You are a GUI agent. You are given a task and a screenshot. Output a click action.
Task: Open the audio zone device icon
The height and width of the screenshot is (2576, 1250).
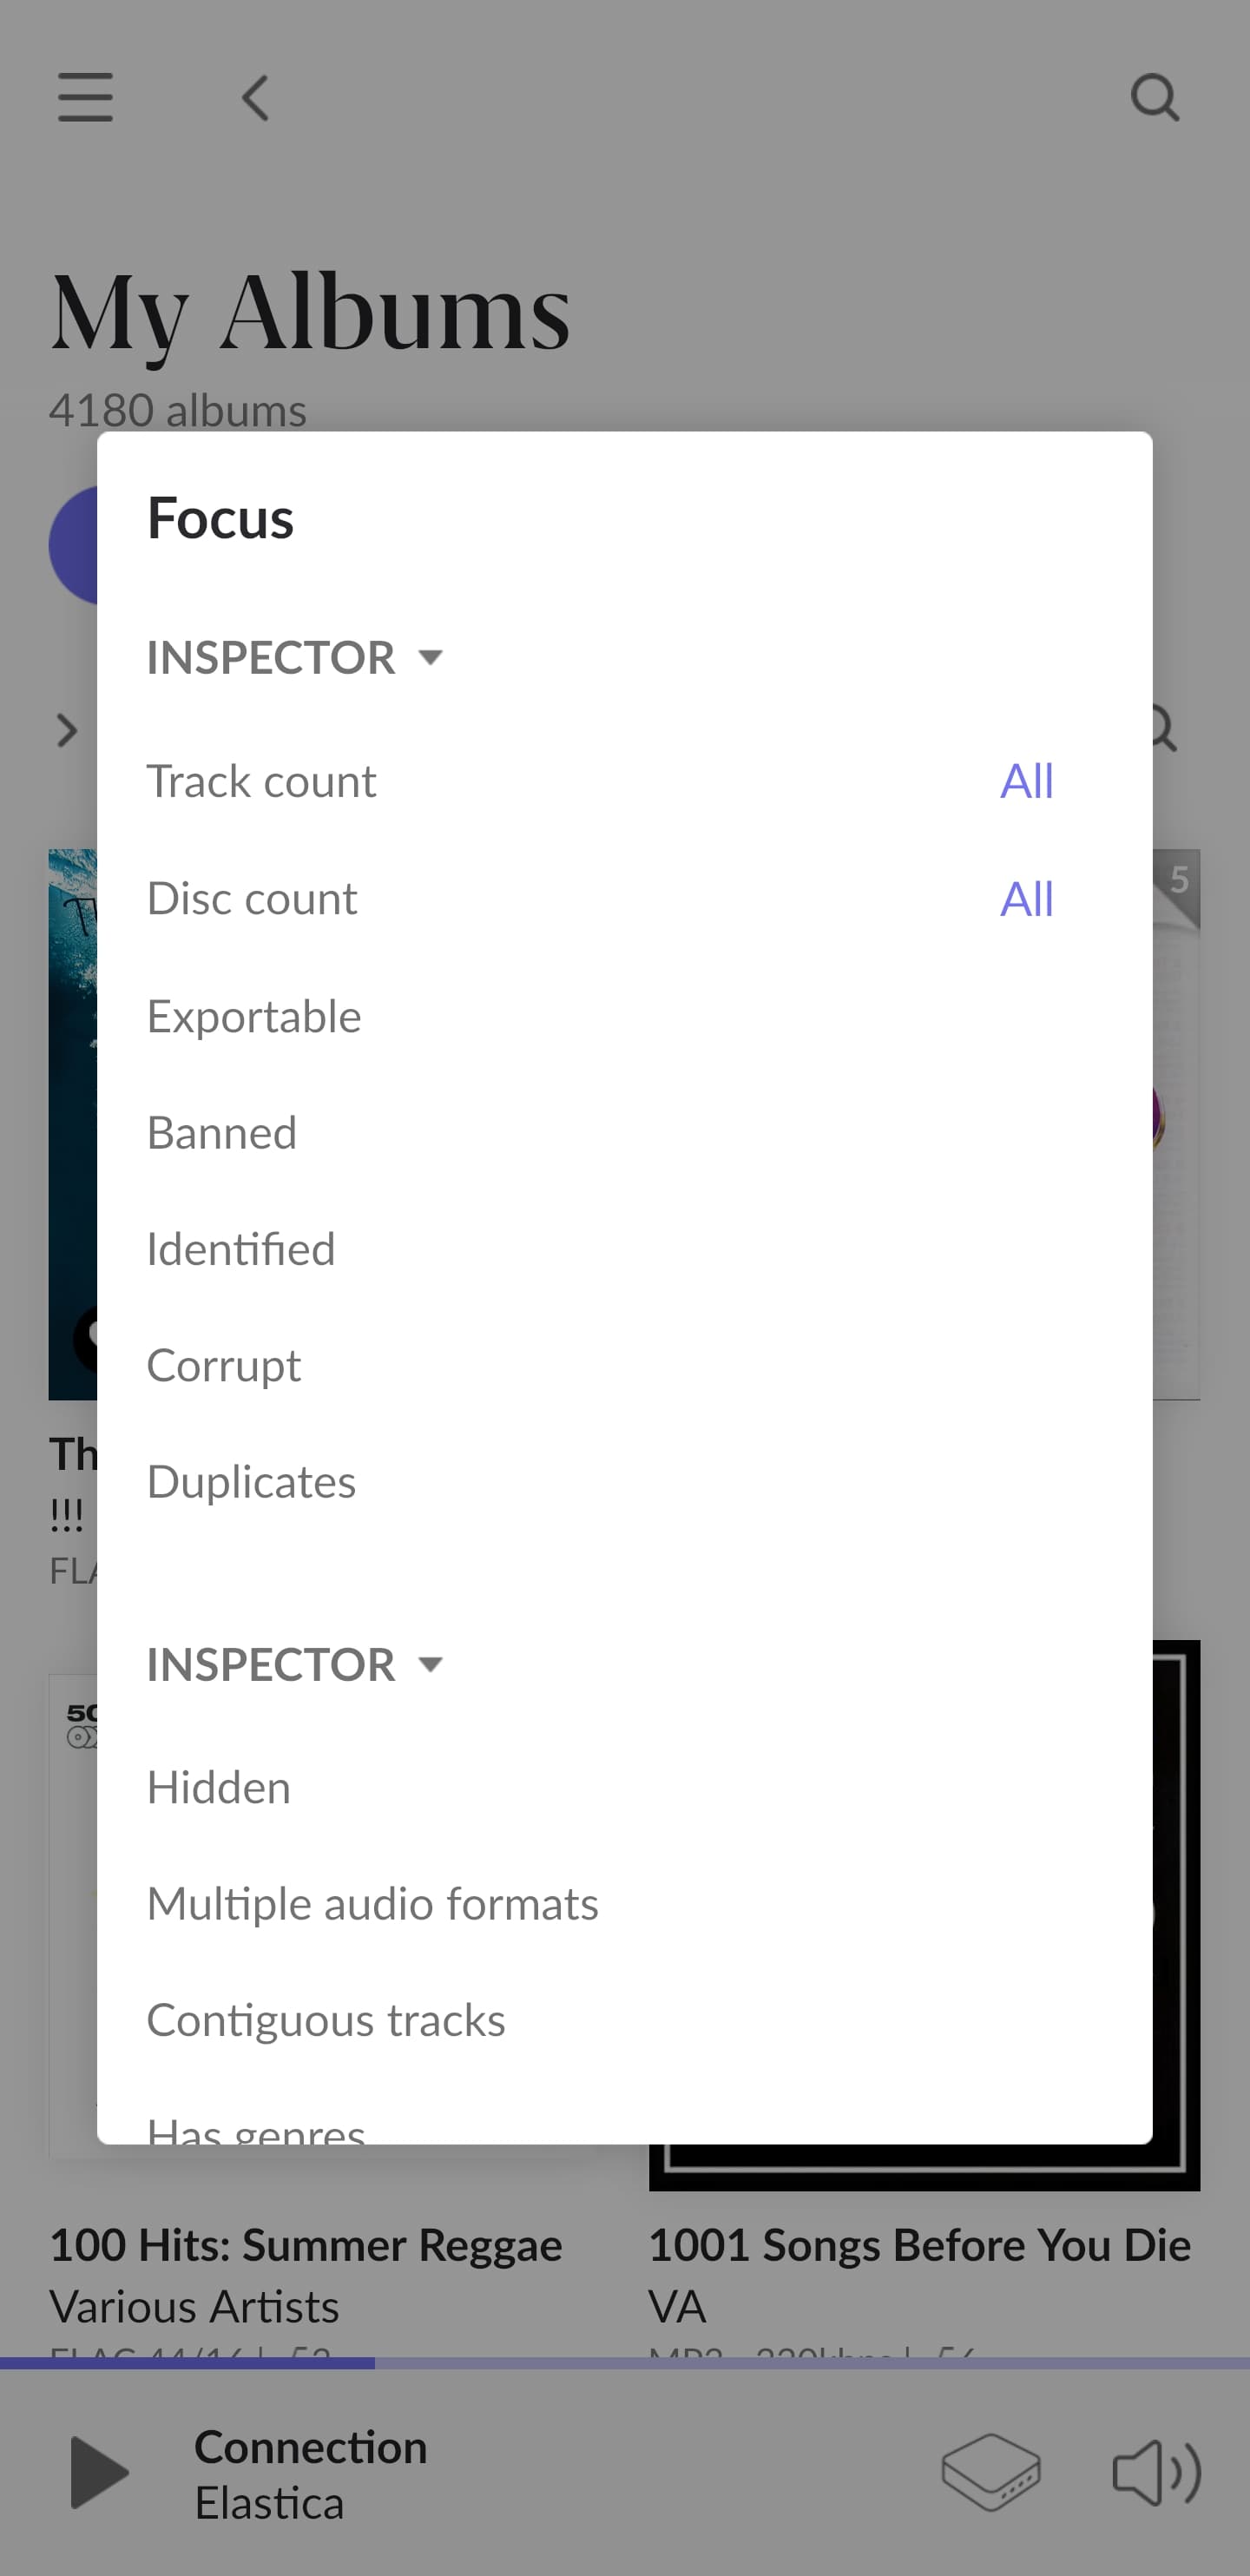(990, 2472)
